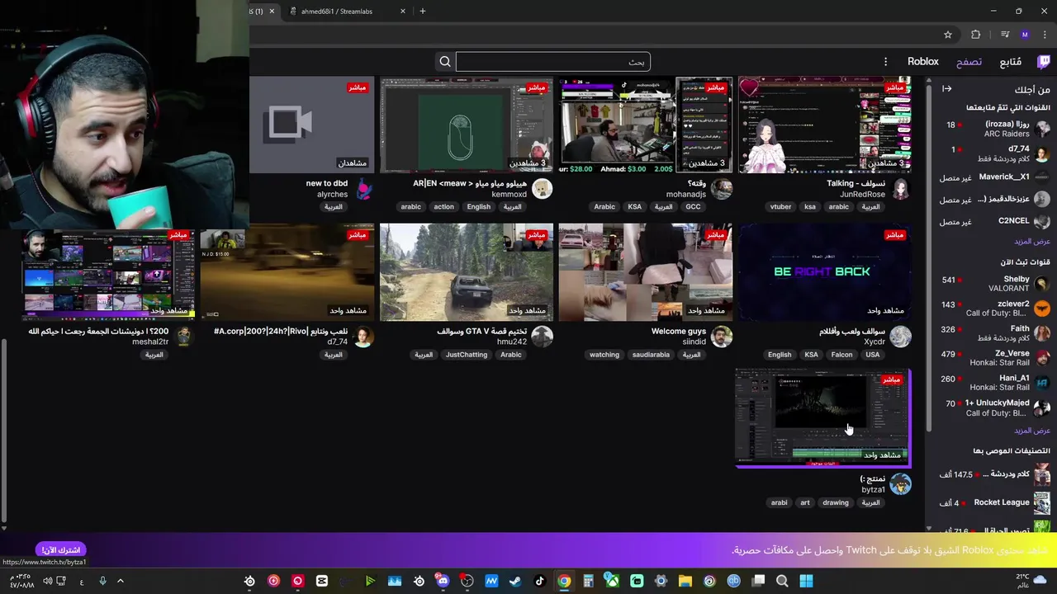The image size is (1057, 594).
Task: Click the stream title تختيم قصة GTA V وسوالف
Action: pyautogui.click(x=481, y=332)
